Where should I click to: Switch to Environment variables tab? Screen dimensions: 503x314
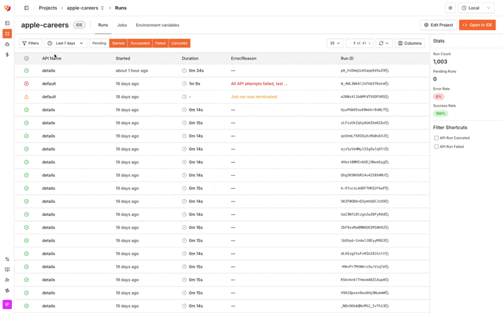(x=158, y=25)
